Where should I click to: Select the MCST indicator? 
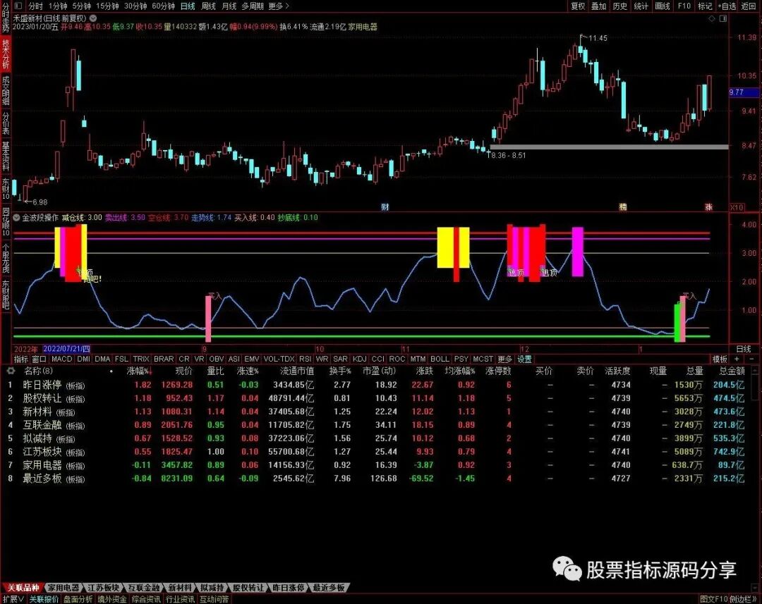click(x=483, y=359)
